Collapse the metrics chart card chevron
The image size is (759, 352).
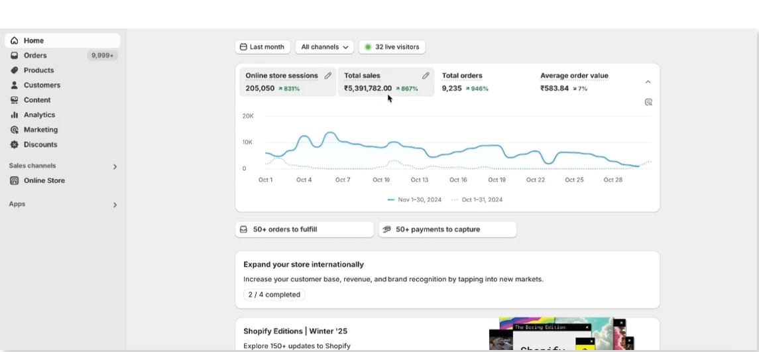(648, 82)
